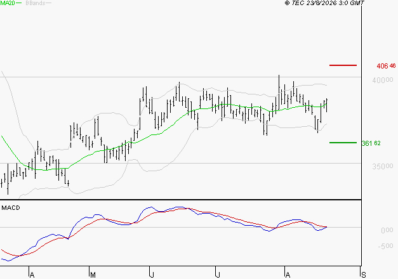The height and width of the screenshot is (279, 398).
Task: Click the BBands legend label
Action: click(x=36, y=3)
